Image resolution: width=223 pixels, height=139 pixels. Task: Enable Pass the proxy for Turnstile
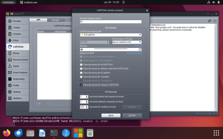tap(81, 77)
